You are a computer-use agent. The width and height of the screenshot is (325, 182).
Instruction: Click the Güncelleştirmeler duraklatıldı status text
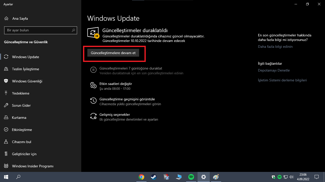pyautogui.click(x=135, y=30)
